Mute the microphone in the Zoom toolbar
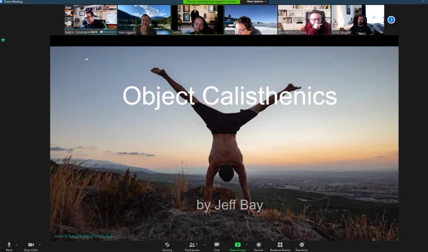Viewport: 428px width, 252px height. [9, 246]
